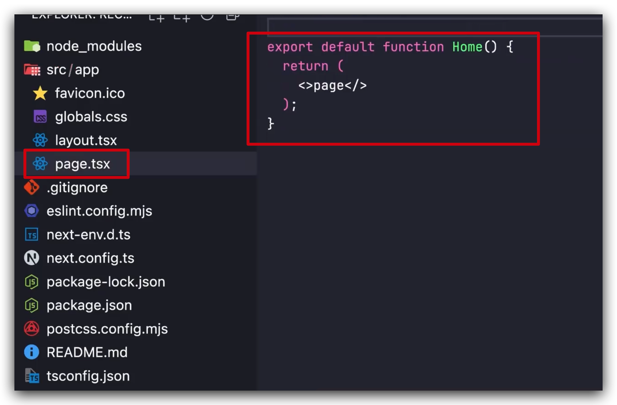Open next-env.d.ts from the file list

click(88, 235)
